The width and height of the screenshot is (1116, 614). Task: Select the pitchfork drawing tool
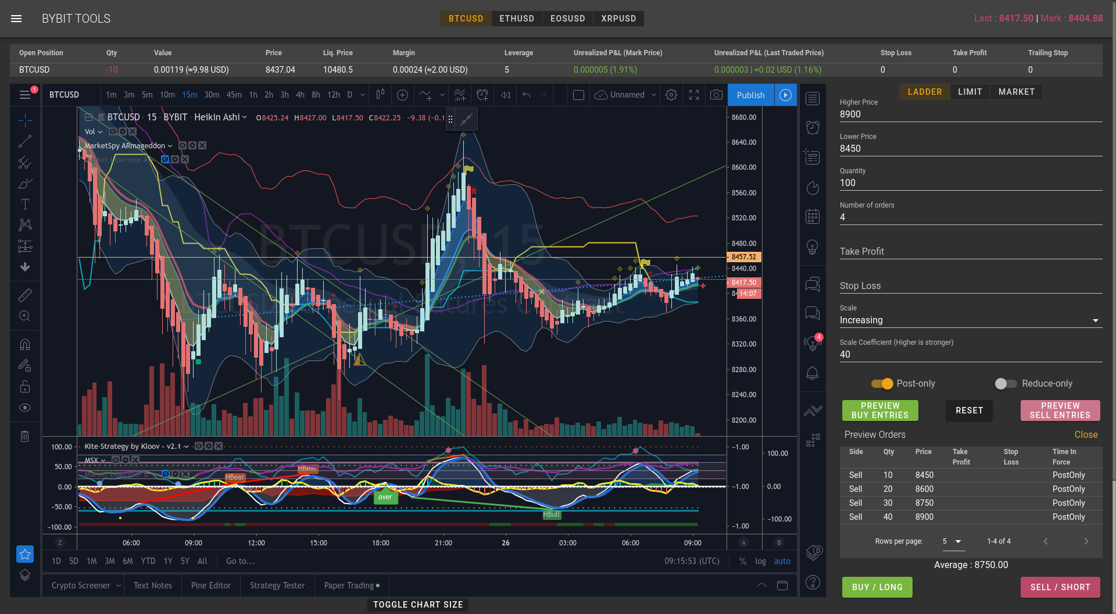coord(25,162)
